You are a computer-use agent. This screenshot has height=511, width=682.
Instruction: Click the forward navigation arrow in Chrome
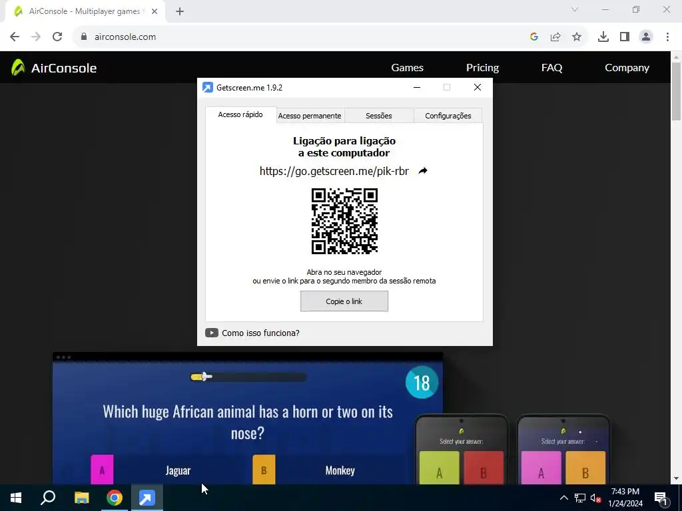pyautogui.click(x=36, y=37)
